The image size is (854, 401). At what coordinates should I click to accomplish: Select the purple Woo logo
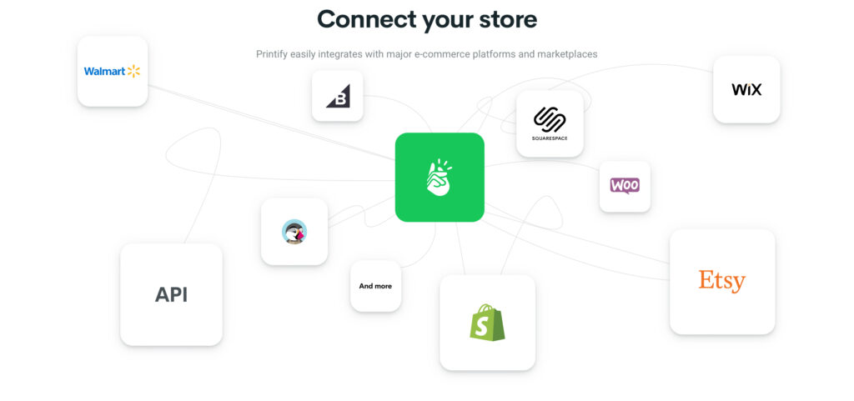(625, 186)
